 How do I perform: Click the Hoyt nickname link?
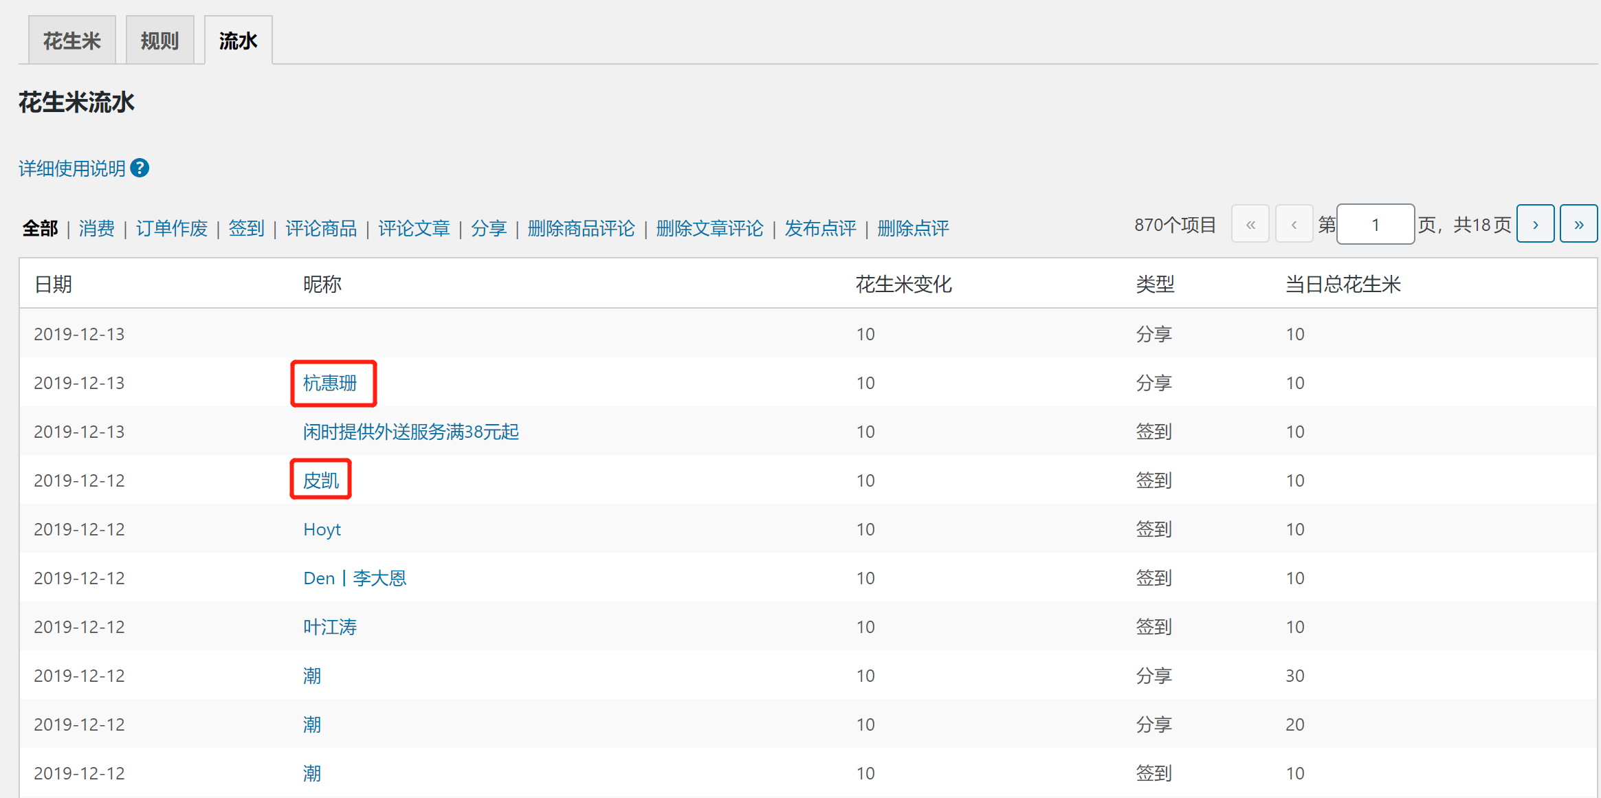(322, 529)
